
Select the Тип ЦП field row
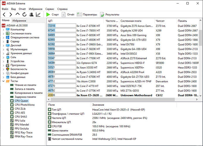coord(97,110)
